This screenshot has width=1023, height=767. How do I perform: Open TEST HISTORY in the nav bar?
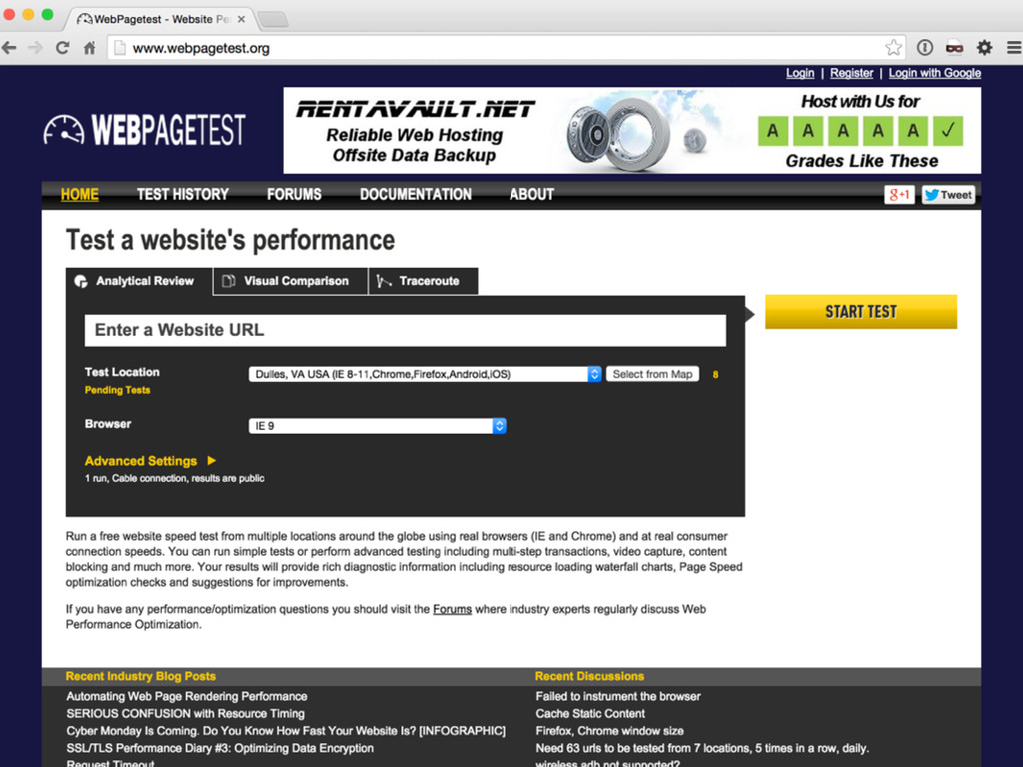coord(183,195)
